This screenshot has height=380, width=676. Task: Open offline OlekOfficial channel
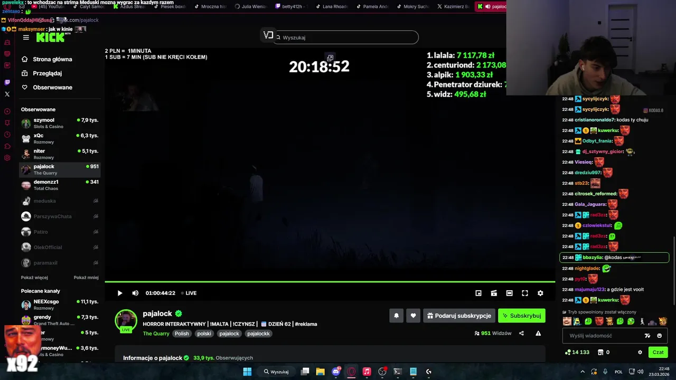[x=60, y=247]
